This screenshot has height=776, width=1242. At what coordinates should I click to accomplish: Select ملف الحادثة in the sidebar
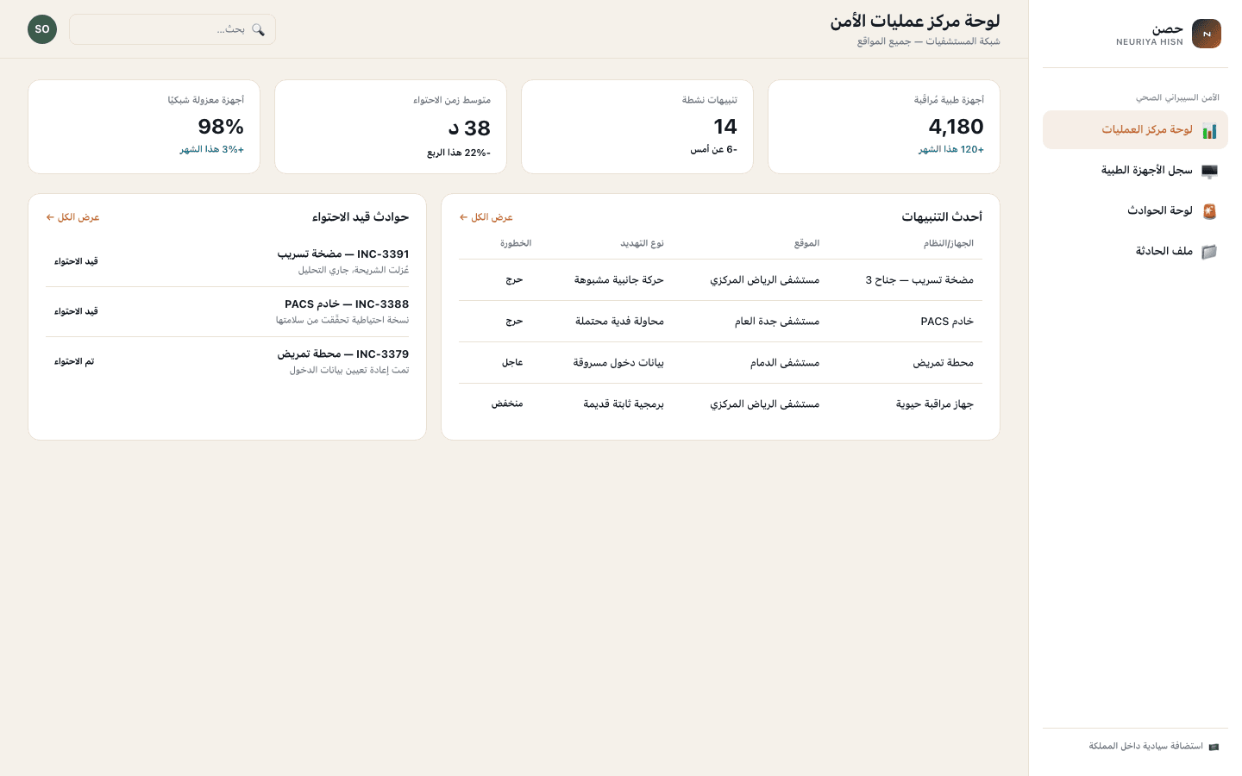[1135, 252]
